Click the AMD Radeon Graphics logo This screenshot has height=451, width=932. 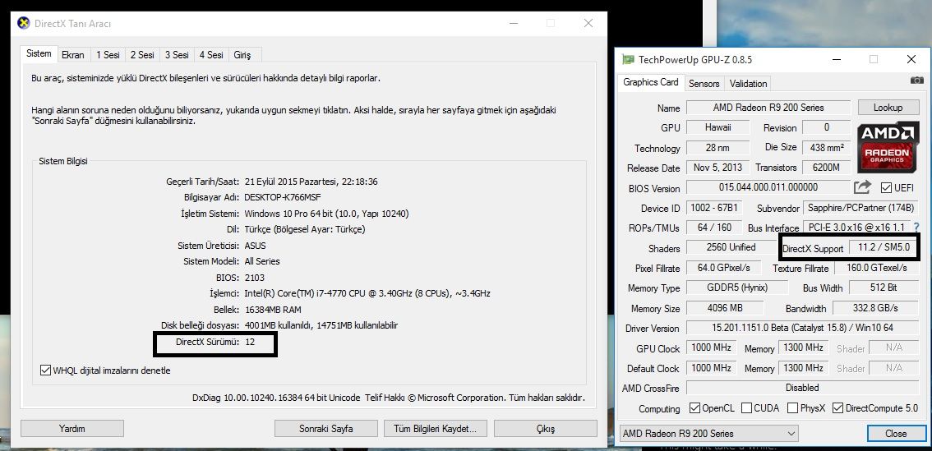887,146
